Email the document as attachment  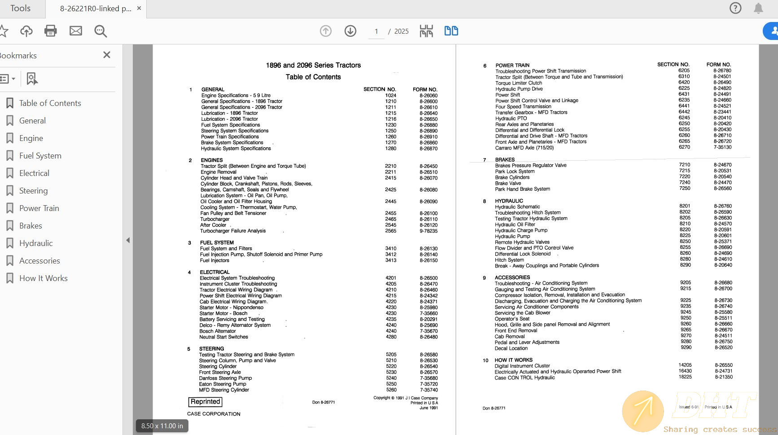click(x=75, y=31)
